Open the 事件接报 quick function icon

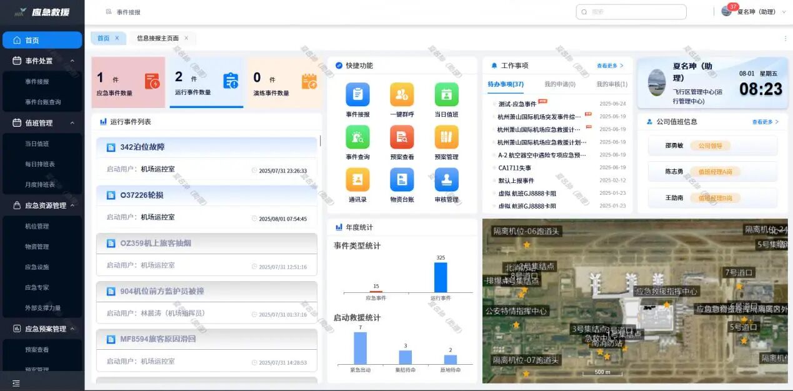point(357,95)
